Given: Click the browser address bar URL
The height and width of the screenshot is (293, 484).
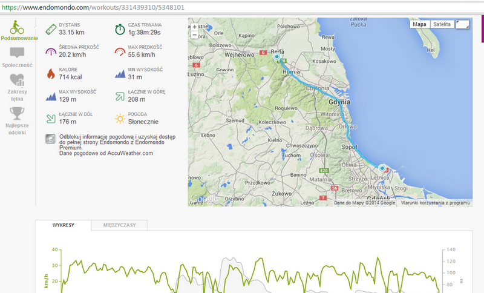Looking at the screenshot, I should (x=93, y=7).
